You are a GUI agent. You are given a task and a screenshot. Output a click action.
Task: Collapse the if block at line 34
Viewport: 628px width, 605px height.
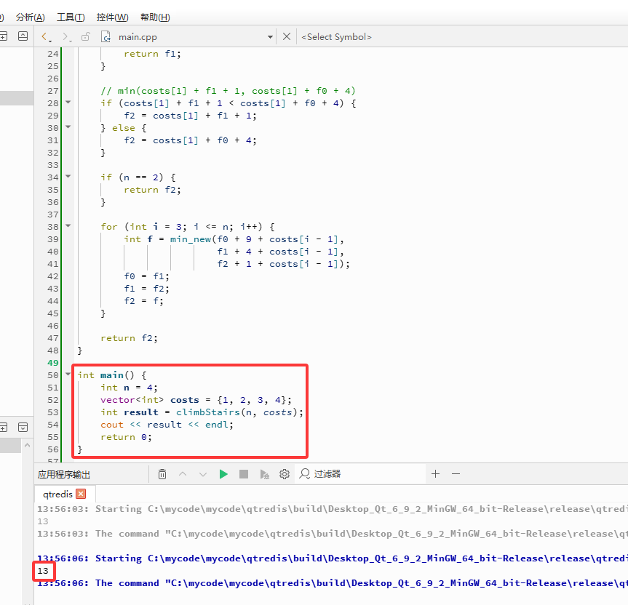(x=68, y=177)
